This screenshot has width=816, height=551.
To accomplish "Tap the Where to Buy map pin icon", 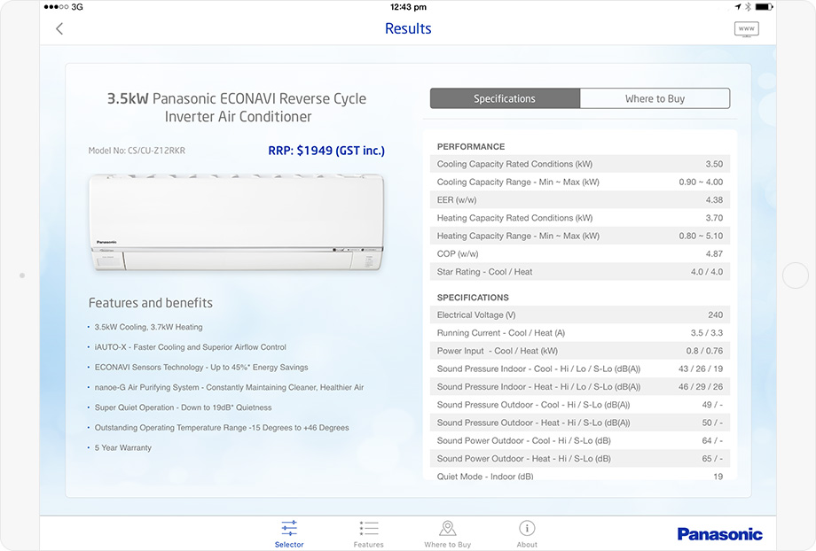I will click(448, 528).
